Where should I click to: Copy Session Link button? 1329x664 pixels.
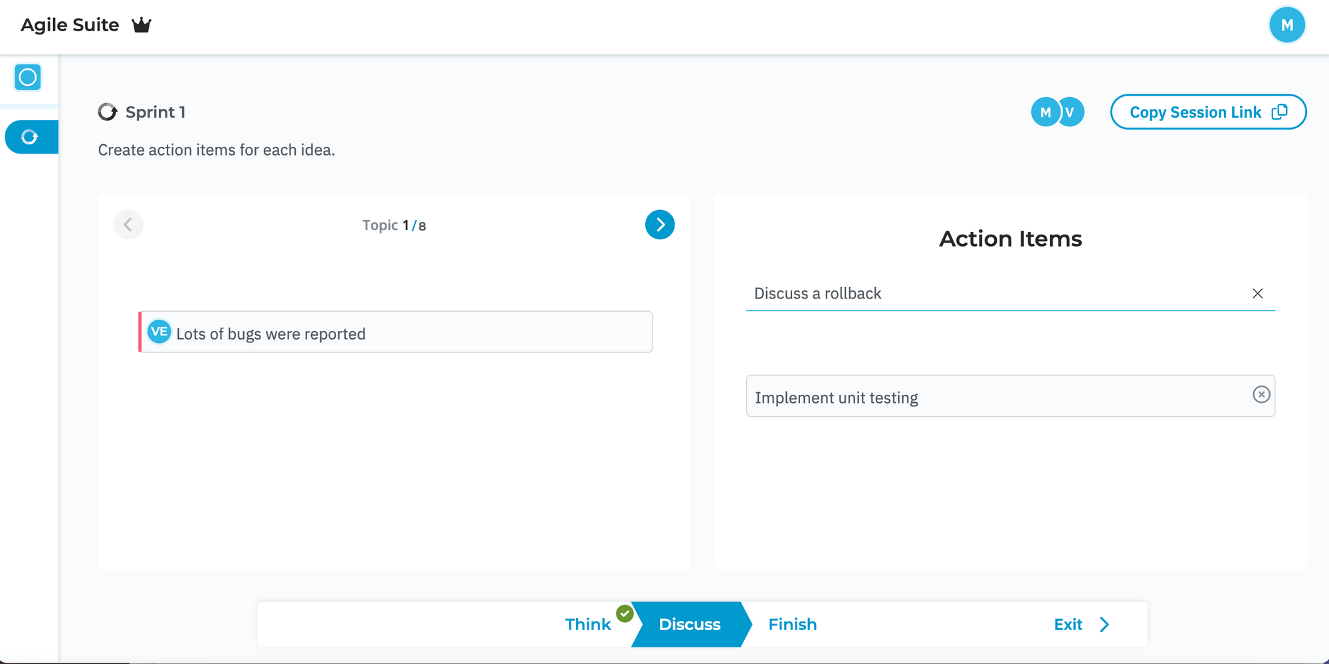coord(1208,112)
